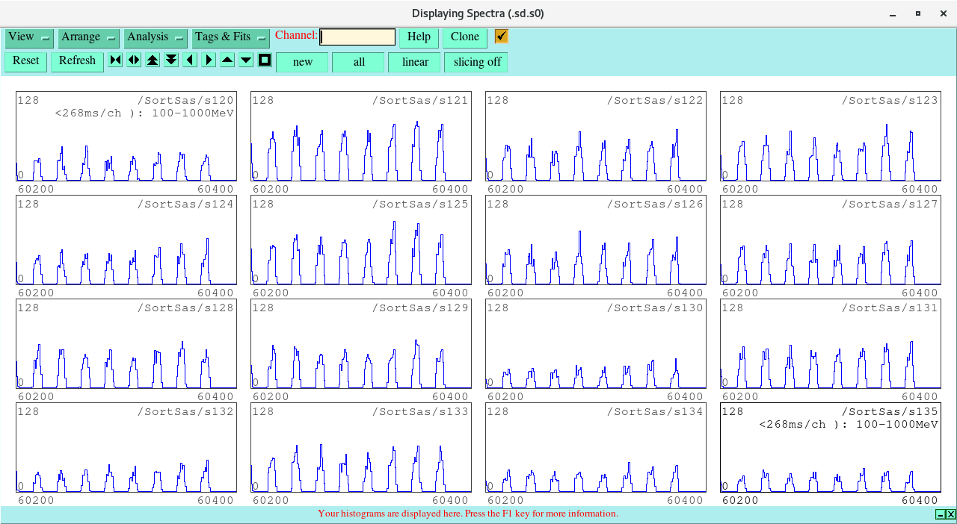Open the View dropdown menu
This screenshot has width=957, height=524.
29,37
